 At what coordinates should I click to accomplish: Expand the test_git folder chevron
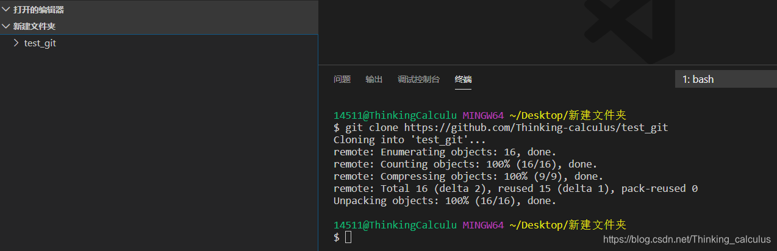[x=16, y=43]
